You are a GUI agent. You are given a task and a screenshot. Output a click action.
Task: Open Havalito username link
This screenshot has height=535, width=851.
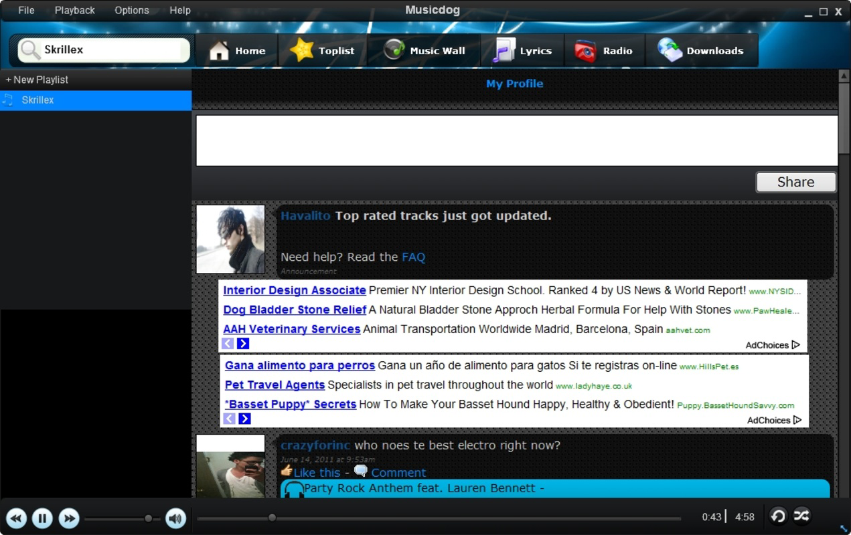(305, 216)
